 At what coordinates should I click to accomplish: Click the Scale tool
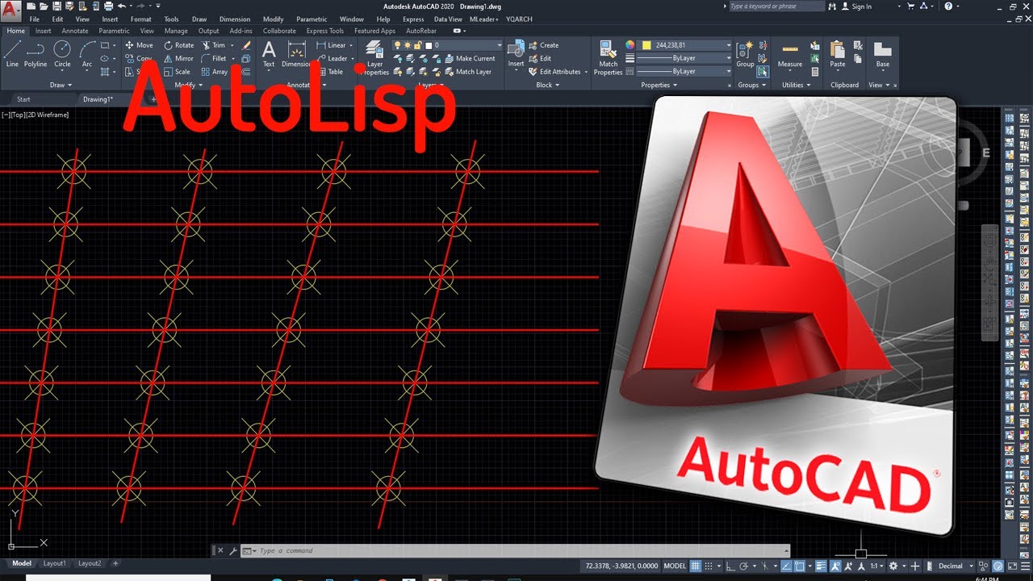[x=178, y=71]
